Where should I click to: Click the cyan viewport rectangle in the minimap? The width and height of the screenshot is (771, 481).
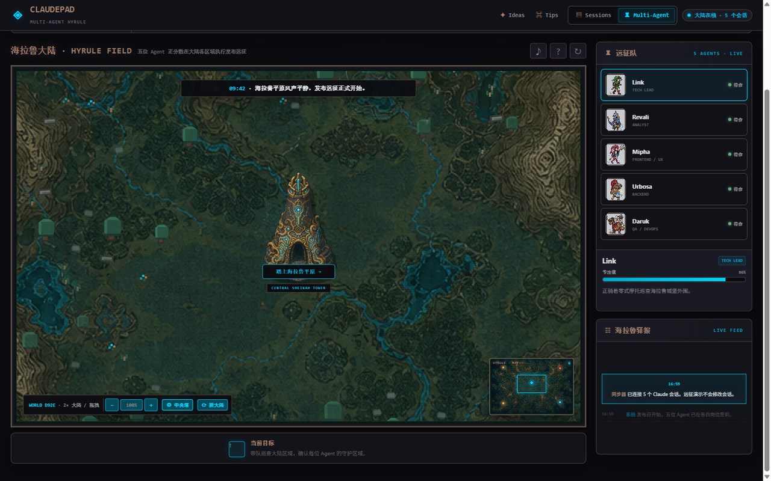point(531,384)
